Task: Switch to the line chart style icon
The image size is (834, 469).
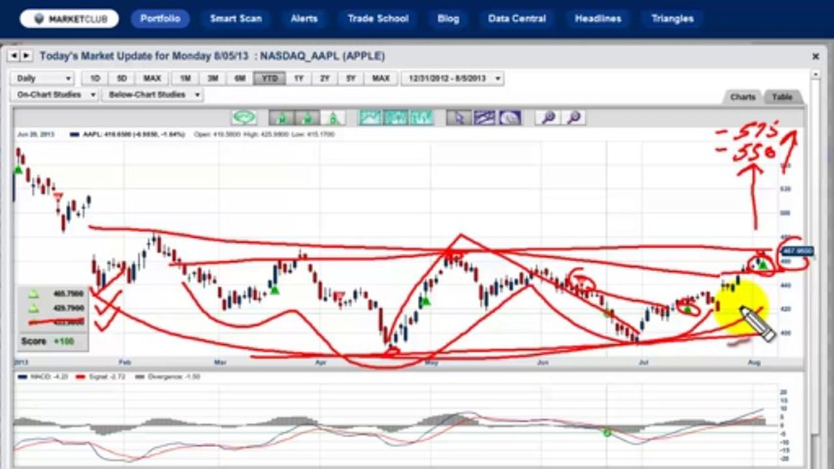Action: (x=370, y=118)
